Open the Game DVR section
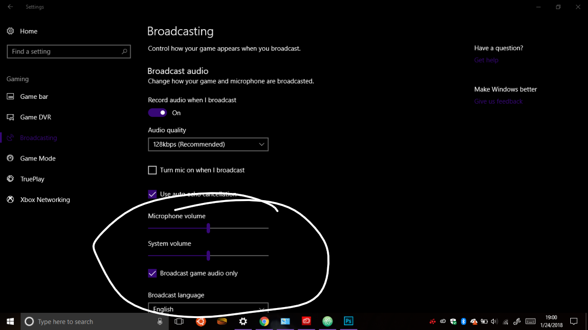Viewport: 588px width, 330px height. pos(35,117)
